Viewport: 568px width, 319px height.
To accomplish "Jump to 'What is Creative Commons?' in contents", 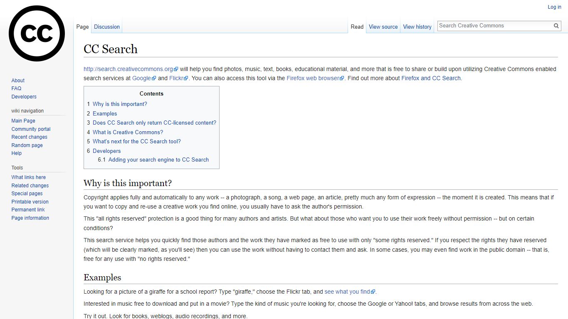I will (x=128, y=132).
